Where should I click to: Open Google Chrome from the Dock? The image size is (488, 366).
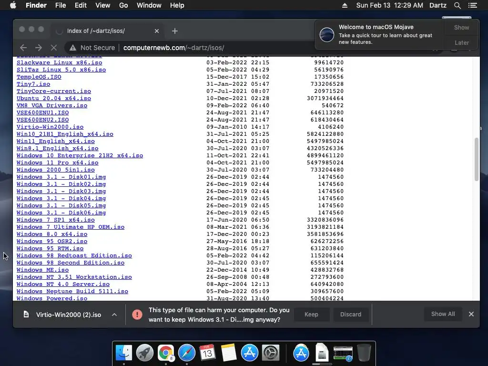[x=165, y=353]
